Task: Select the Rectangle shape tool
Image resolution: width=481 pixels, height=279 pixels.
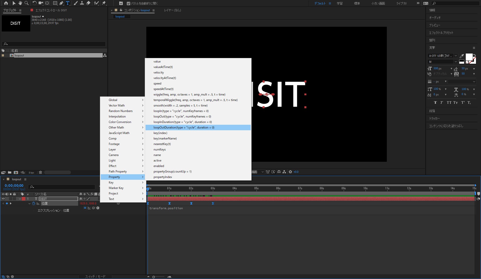Action: 55,3
